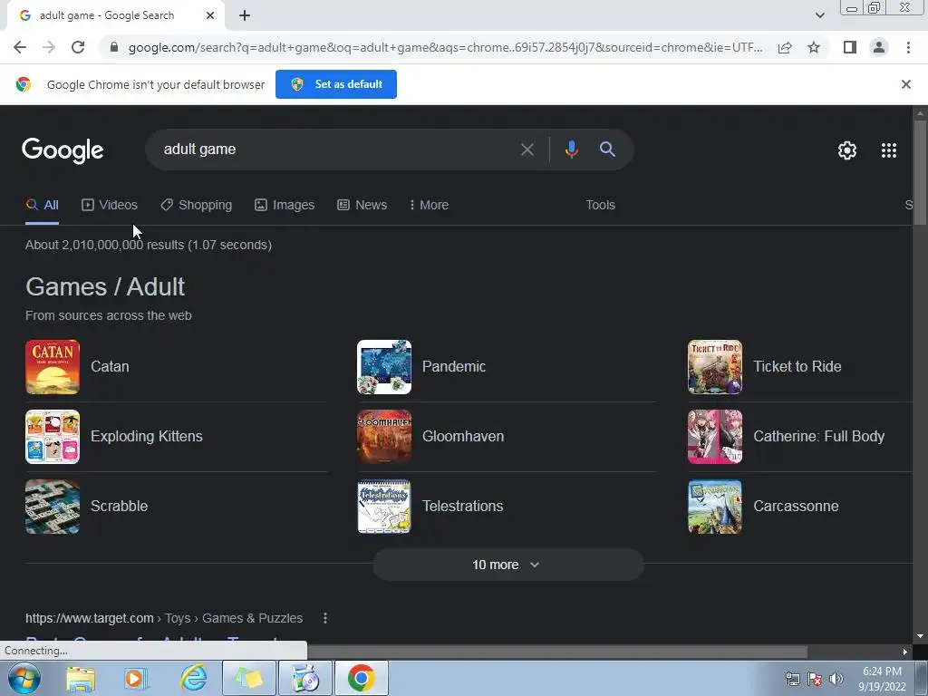Image resolution: width=928 pixels, height=696 pixels.
Task: Launch Windows Media Player from taskbar
Action: (x=136, y=678)
